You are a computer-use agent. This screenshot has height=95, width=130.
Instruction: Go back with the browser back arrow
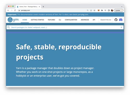[8, 10]
